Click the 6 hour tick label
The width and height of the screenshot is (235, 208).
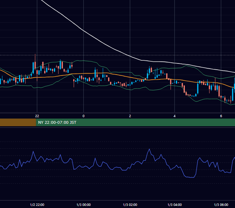click(221, 116)
